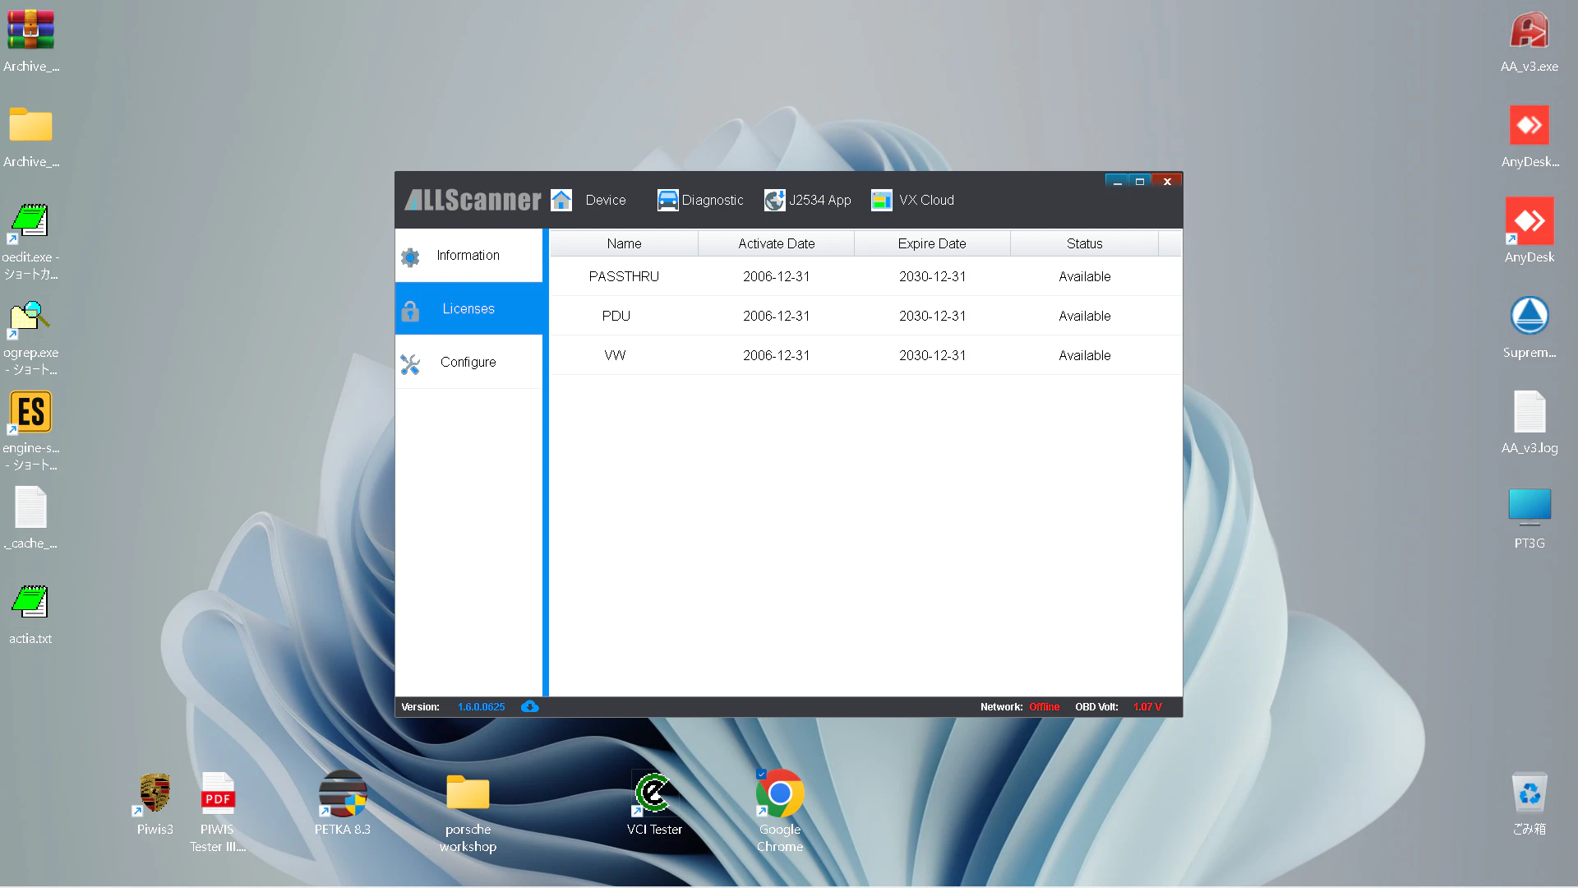Select the VW license name

pyautogui.click(x=615, y=355)
